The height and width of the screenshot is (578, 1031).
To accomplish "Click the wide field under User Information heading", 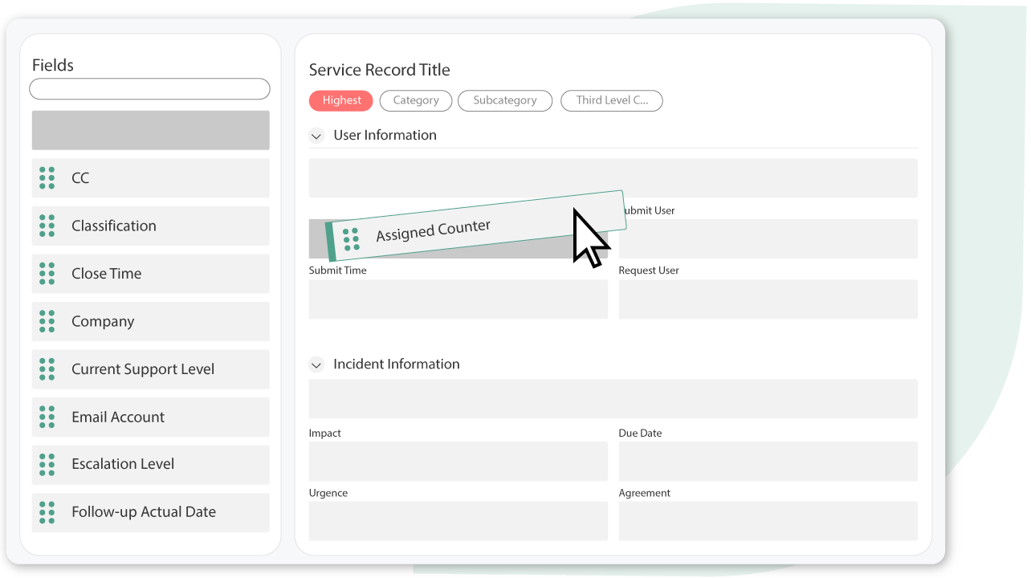I will [613, 178].
